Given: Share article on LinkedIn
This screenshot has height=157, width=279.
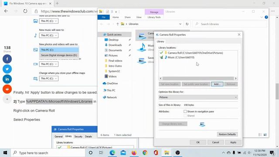Looking at the screenshot, I should [7, 79].
